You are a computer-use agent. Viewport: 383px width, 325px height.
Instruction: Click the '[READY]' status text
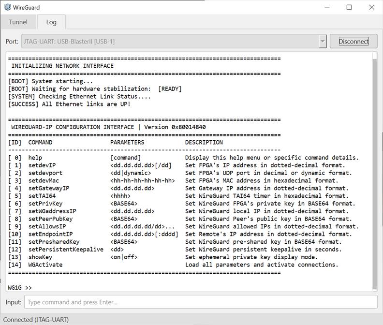(x=170, y=89)
